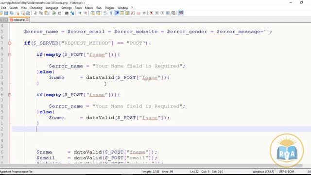The image size is (311, 175).
Task: Collapse the REQUEST_METHOD if block fold marker
Action: (10, 43)
